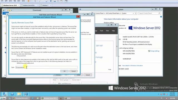Viewport: 178px width, 100px height.
Task: Click the host taskbar folder icon
Action: pyautogui.click(x=38, y=98)
